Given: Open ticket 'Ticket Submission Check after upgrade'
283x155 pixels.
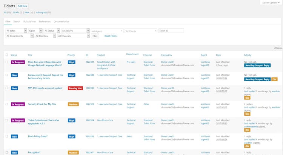Looking at the screenshot, I should tap(44, 122).
